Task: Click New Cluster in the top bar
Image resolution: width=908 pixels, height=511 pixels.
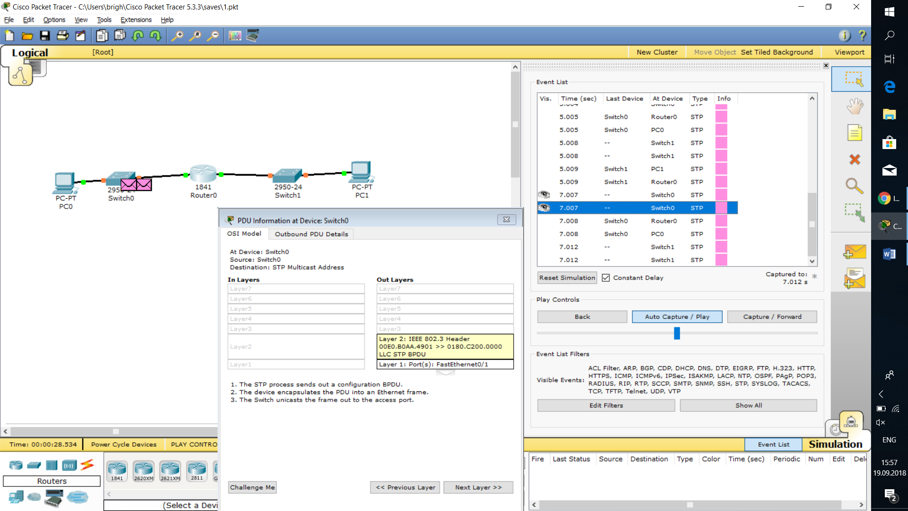Action: [656, 52]
